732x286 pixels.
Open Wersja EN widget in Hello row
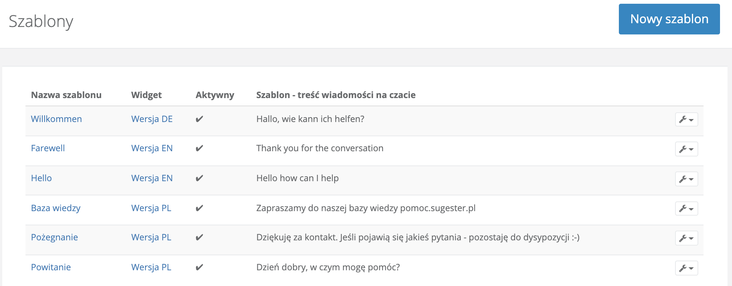click(152, 178)
